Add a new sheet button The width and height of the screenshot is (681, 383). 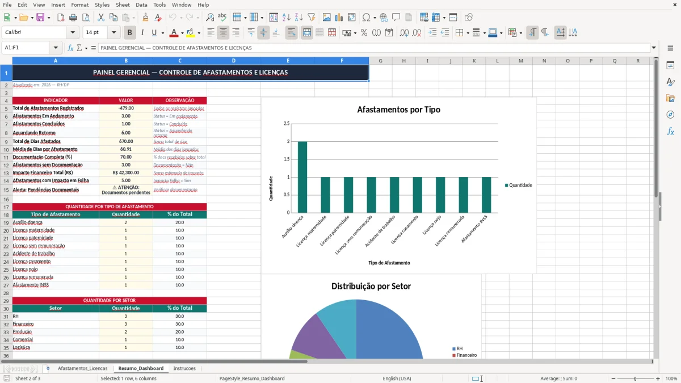(x=48, y=368)
